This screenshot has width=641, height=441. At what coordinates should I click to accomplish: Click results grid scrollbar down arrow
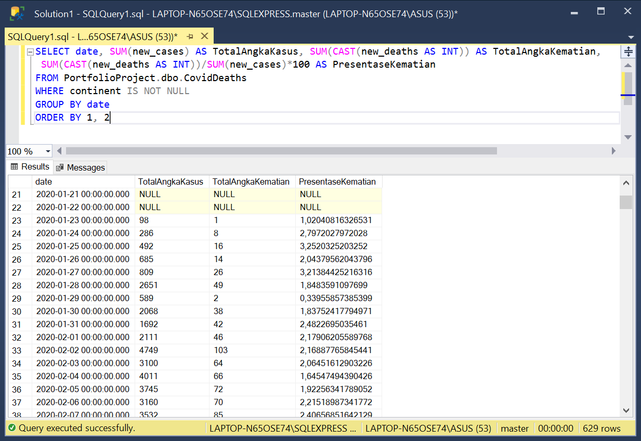pos(626,411)
